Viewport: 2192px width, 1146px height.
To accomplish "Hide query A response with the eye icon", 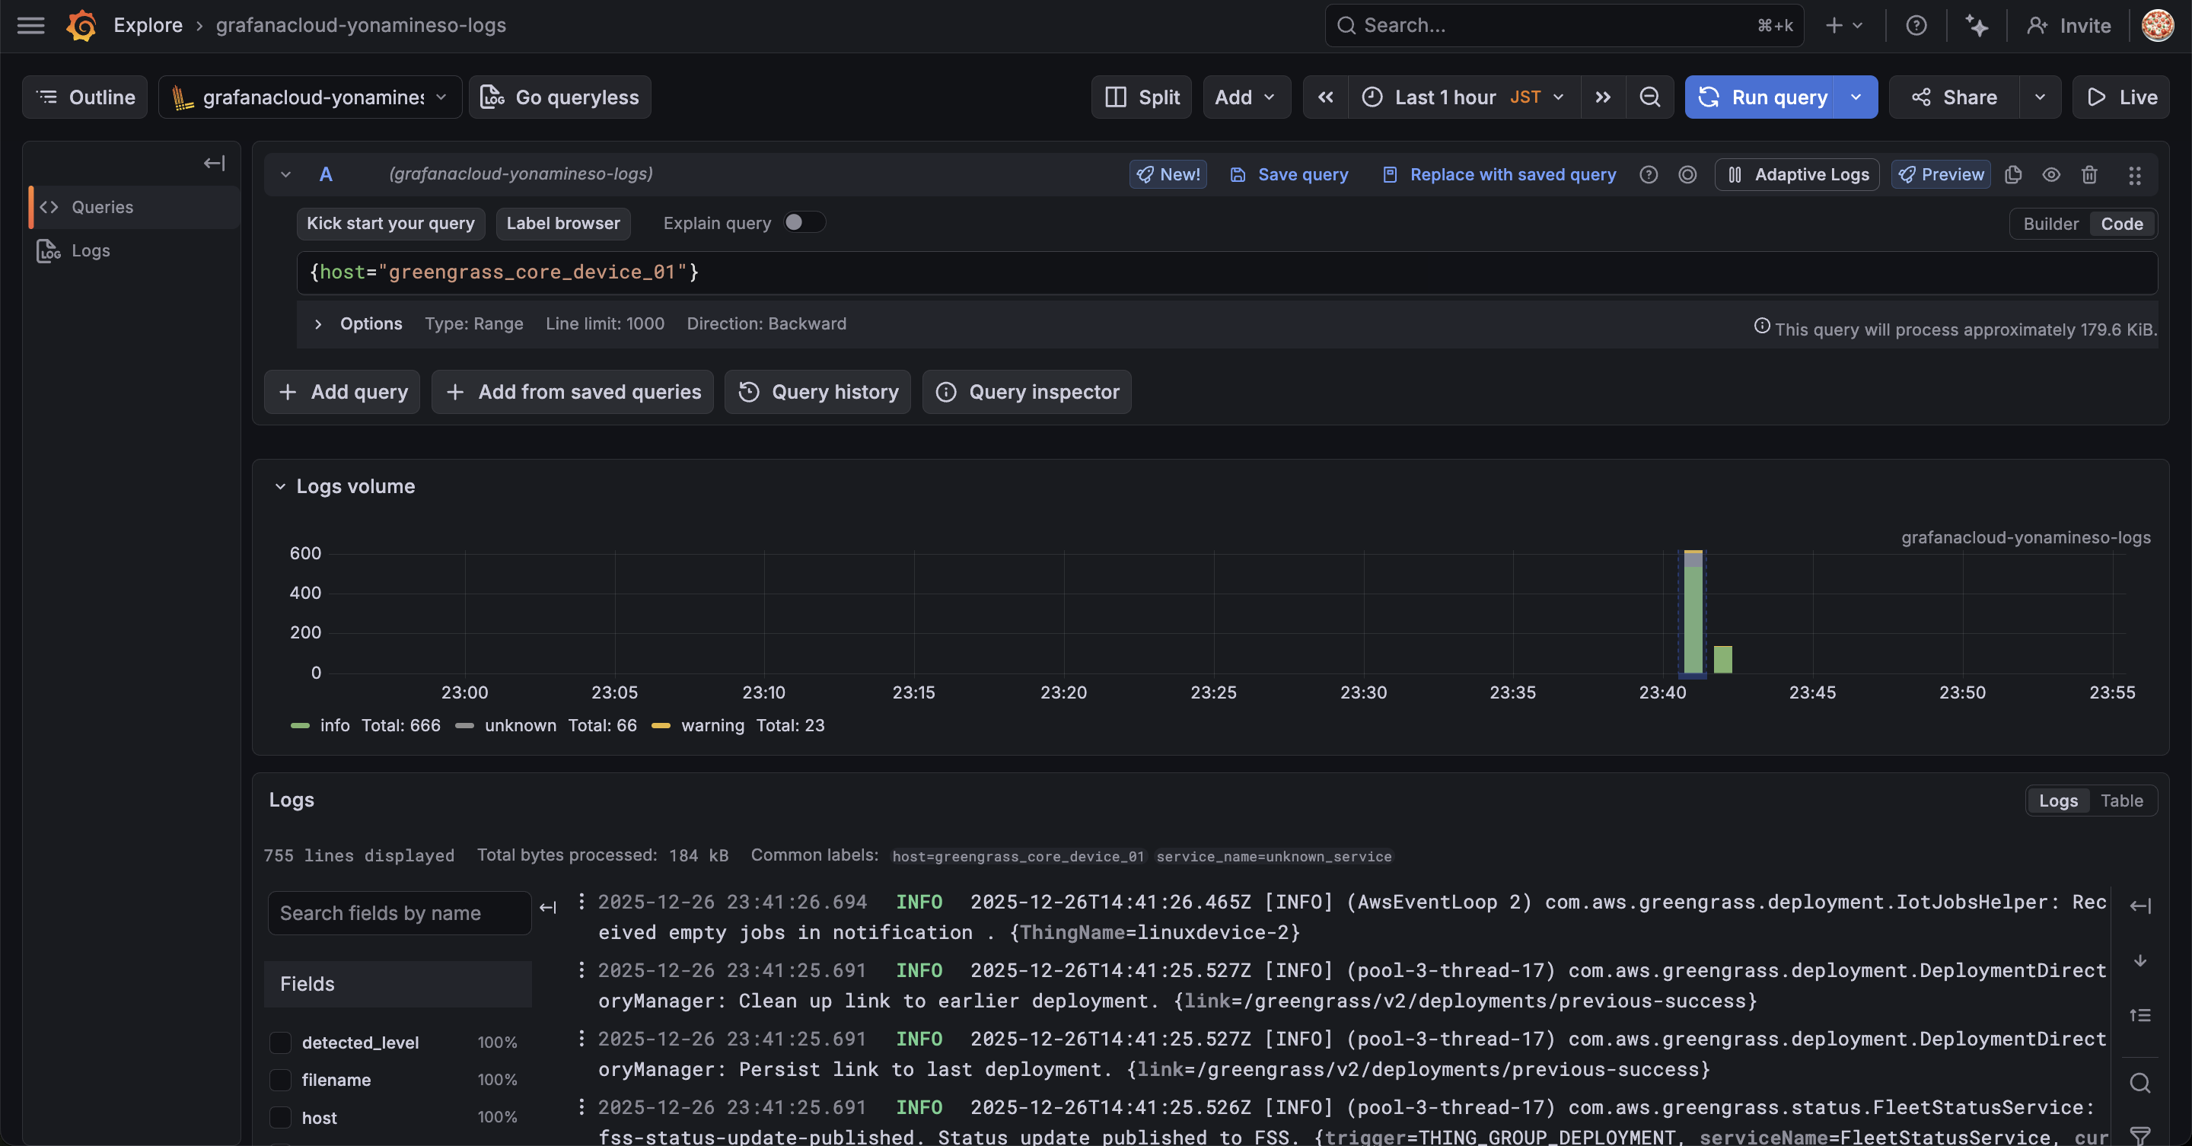I will pos(2050,174).
